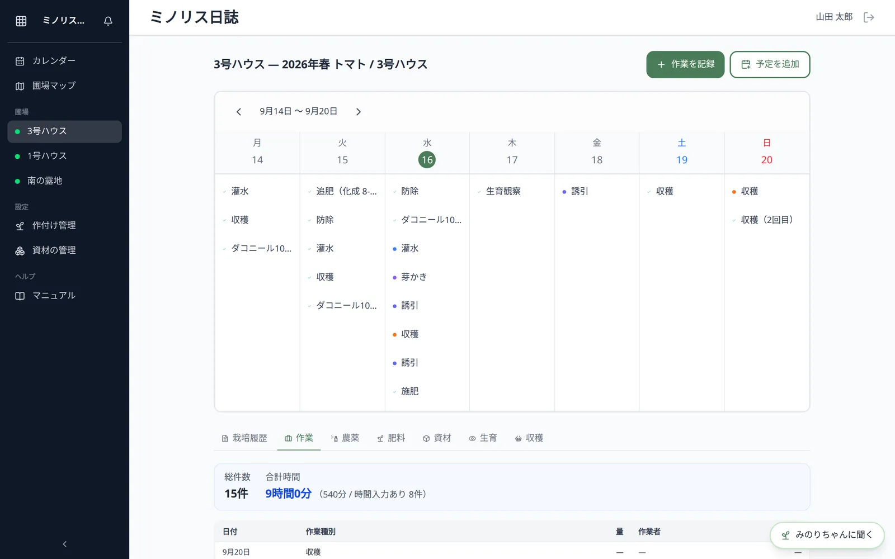
Task: Click 作業種別 column header
Action: click(321, 532)
